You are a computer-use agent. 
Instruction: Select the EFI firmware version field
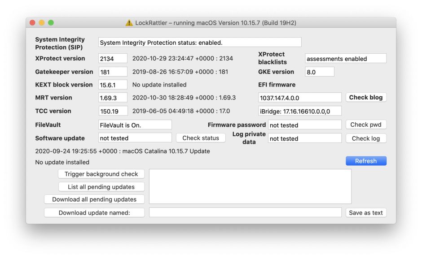pos(299,98)
